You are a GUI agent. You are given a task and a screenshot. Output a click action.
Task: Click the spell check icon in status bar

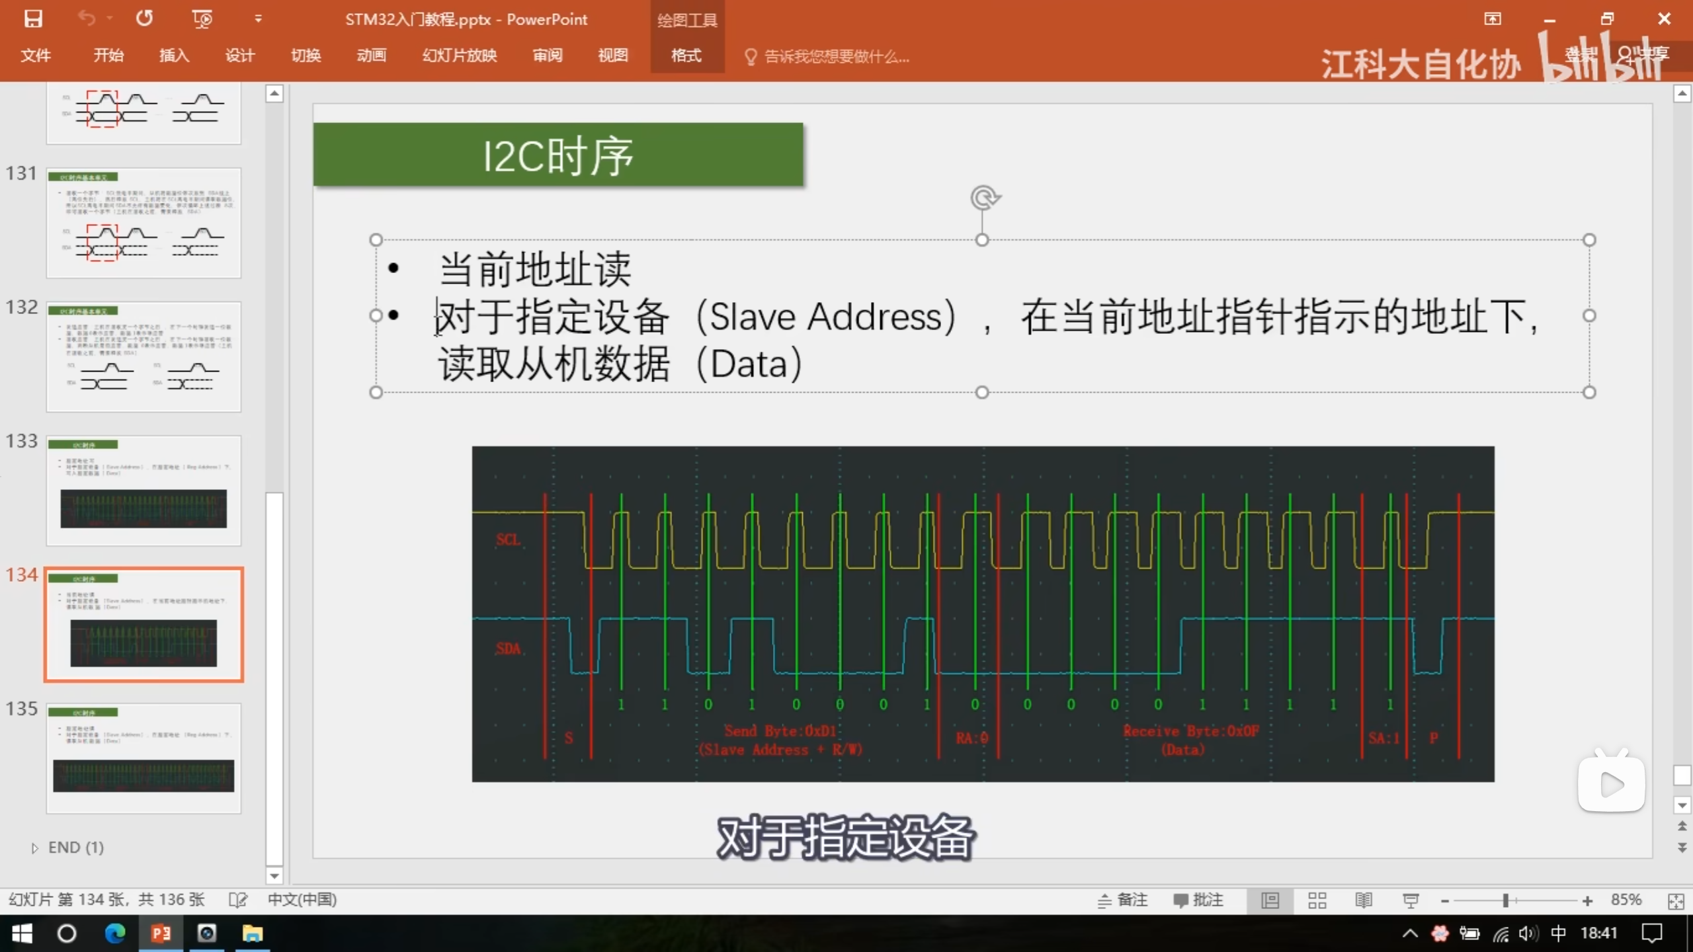[x=237, y=900]
